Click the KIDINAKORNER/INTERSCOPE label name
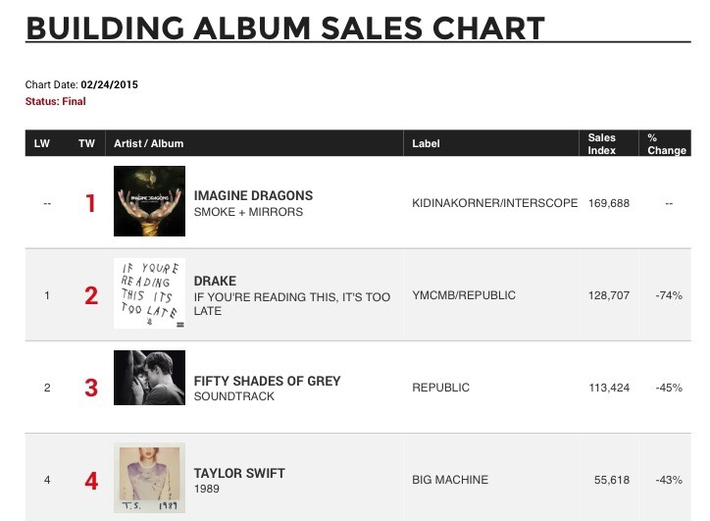 click(494, 203)
